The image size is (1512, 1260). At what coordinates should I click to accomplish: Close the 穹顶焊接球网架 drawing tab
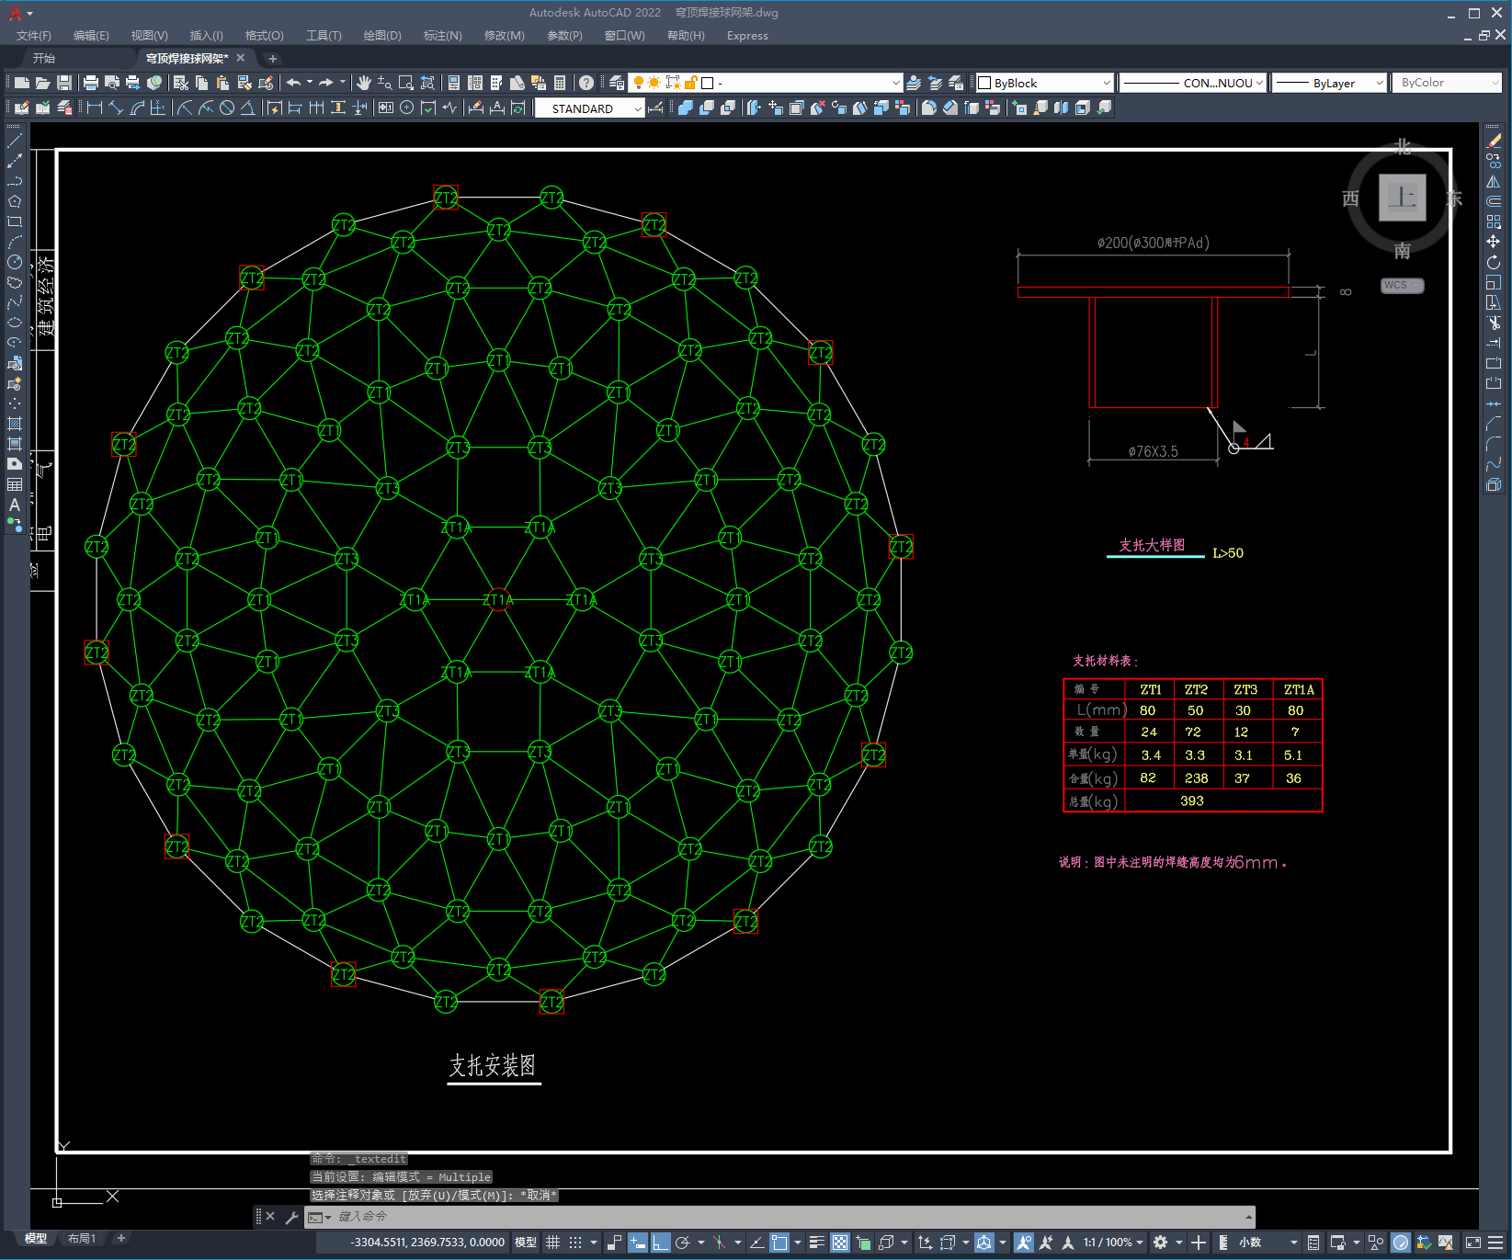point(241,58)
